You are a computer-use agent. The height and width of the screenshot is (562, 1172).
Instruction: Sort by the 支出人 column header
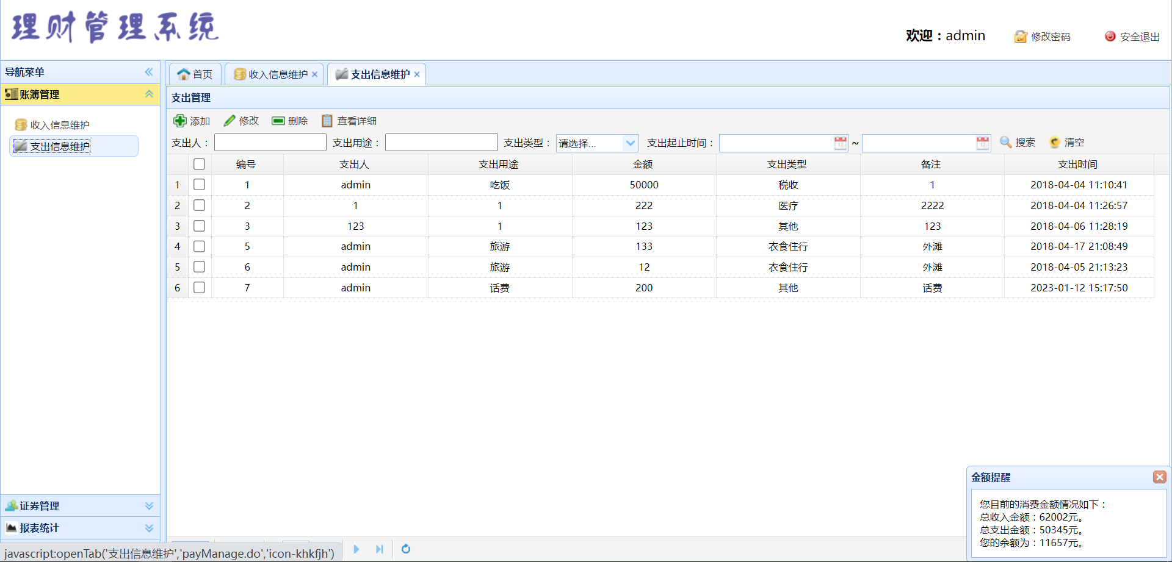pos(355,165)
